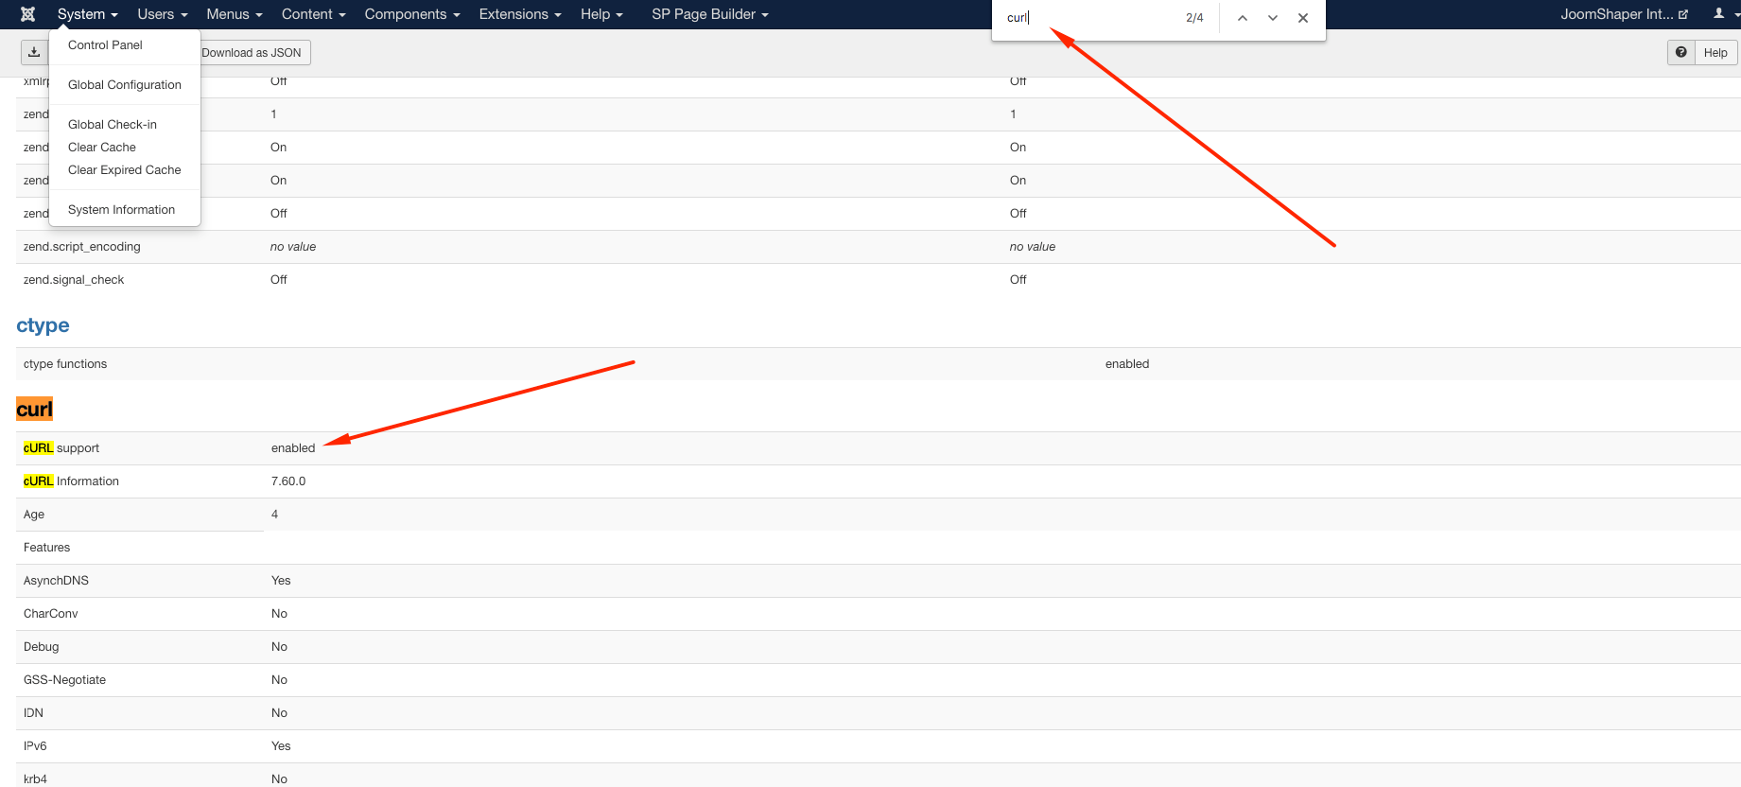Close the find-in-page search bar
This screenshot has width=1741, height=787.
(1303, 18)
